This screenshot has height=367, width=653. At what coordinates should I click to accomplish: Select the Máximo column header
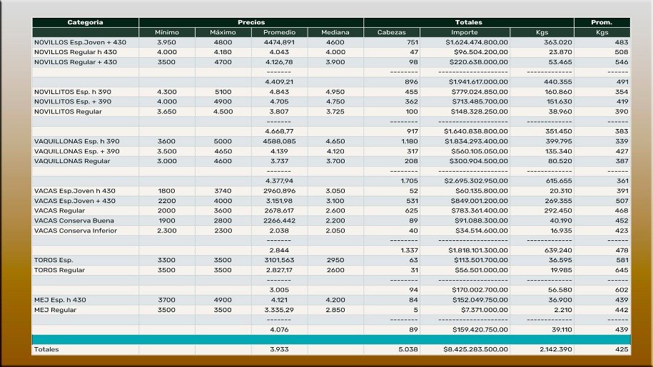click(x=223, y=33)
